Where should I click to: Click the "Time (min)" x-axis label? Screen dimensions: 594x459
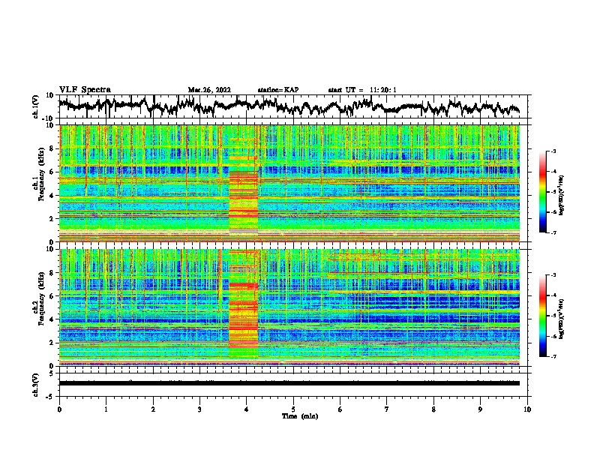click(x=300, y=416)
